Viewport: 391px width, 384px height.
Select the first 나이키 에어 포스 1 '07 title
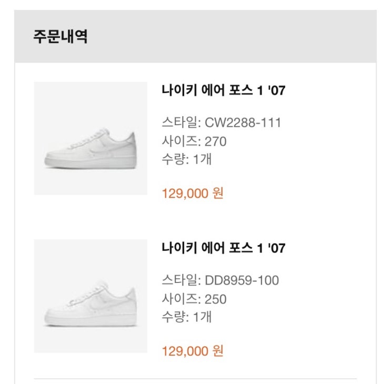pyautogui.click(x=224, y=90)
